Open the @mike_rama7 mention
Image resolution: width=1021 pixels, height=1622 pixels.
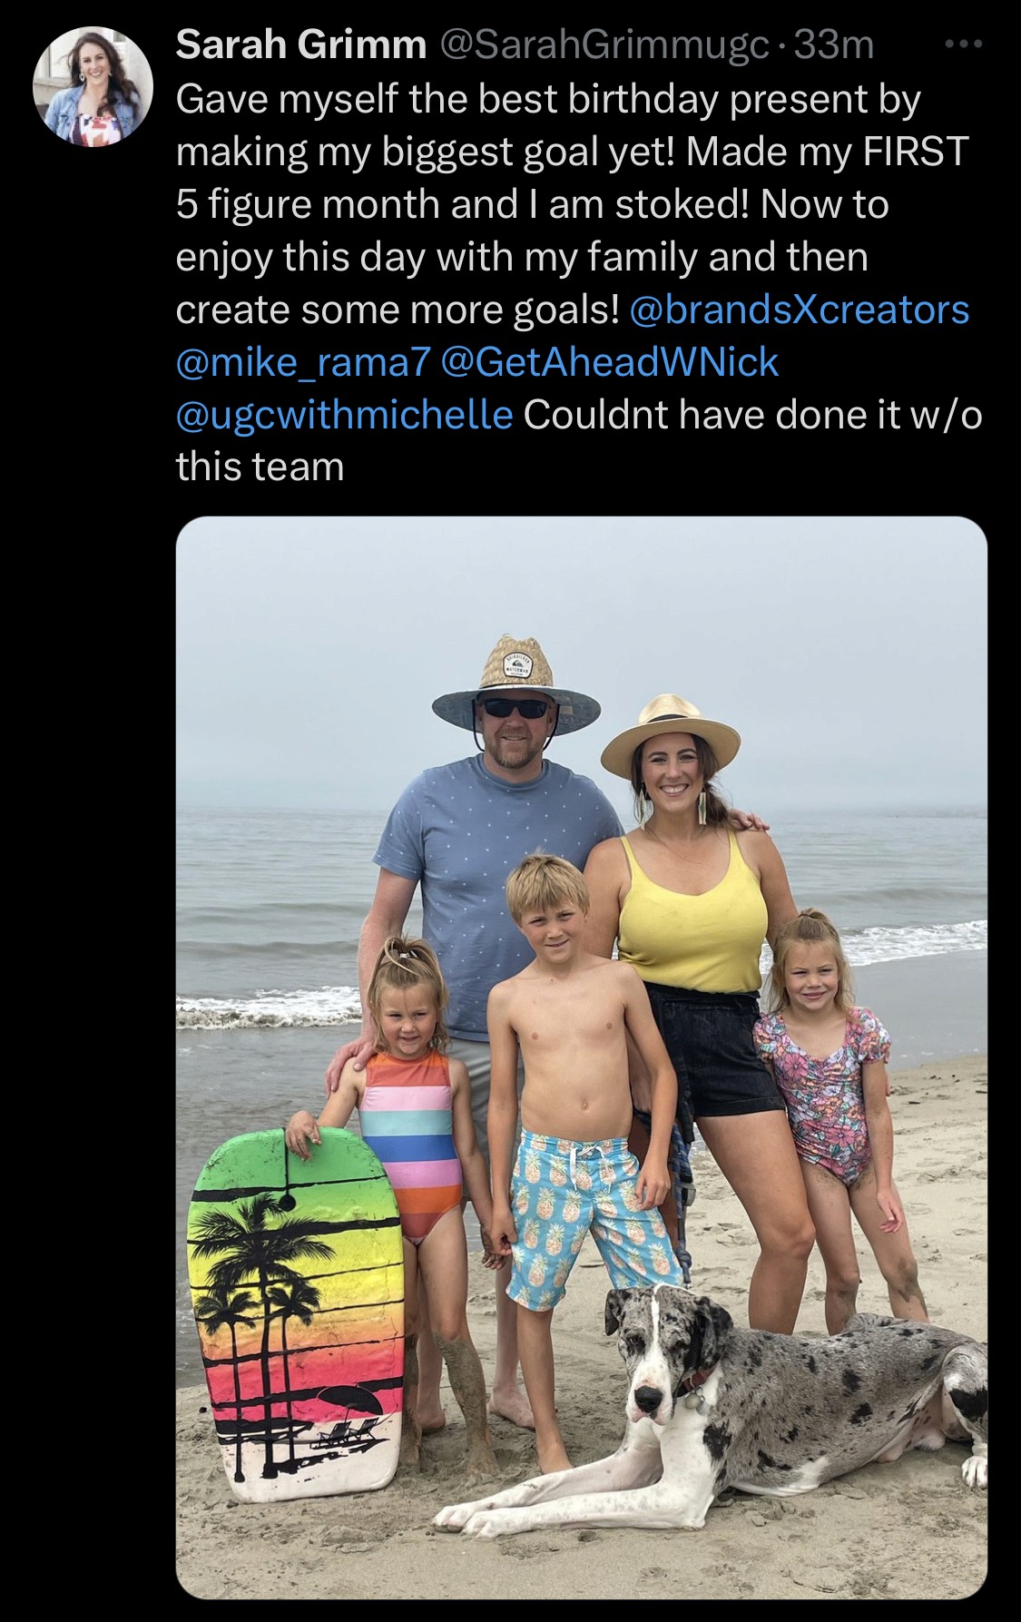click(x=301, y=362)
